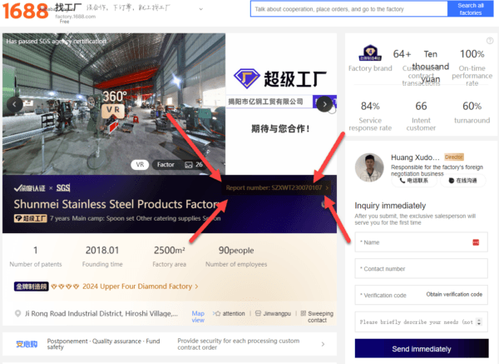Viewport: 499px width, 364px height.
Task: Click the 100% On-time performance rate stat
Action: (x=472, y=67)
